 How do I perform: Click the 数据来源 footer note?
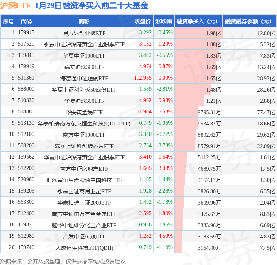click(63, 261)
